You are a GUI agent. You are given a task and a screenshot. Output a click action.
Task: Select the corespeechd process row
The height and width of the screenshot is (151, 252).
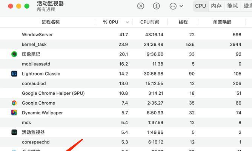pos(126,142)
